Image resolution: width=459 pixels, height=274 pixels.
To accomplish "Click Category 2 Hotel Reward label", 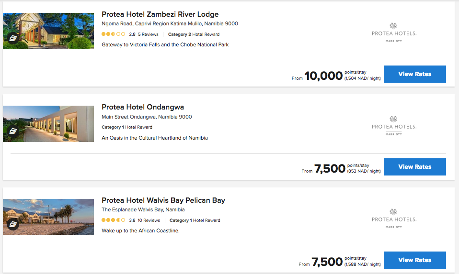I will tap(194, 34).
